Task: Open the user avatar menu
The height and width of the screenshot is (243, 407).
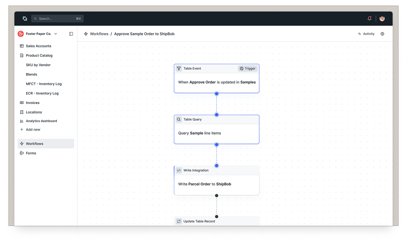Action: tap(382, 19)
